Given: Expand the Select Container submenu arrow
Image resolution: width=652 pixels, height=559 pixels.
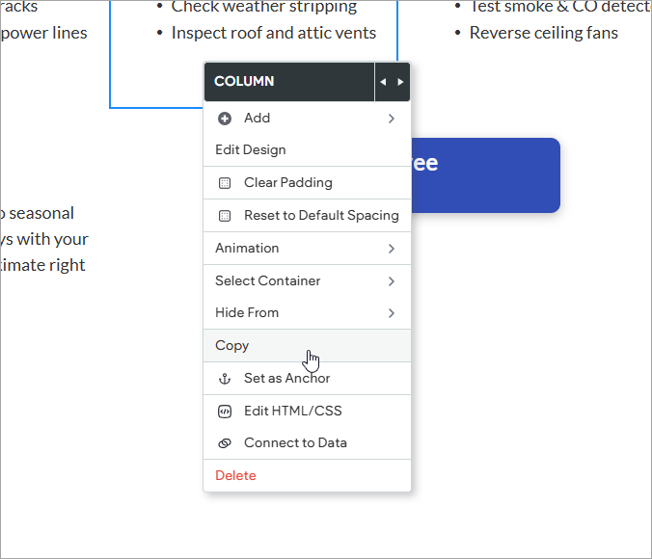Looking at the screenshot, I should click(392, 281).
